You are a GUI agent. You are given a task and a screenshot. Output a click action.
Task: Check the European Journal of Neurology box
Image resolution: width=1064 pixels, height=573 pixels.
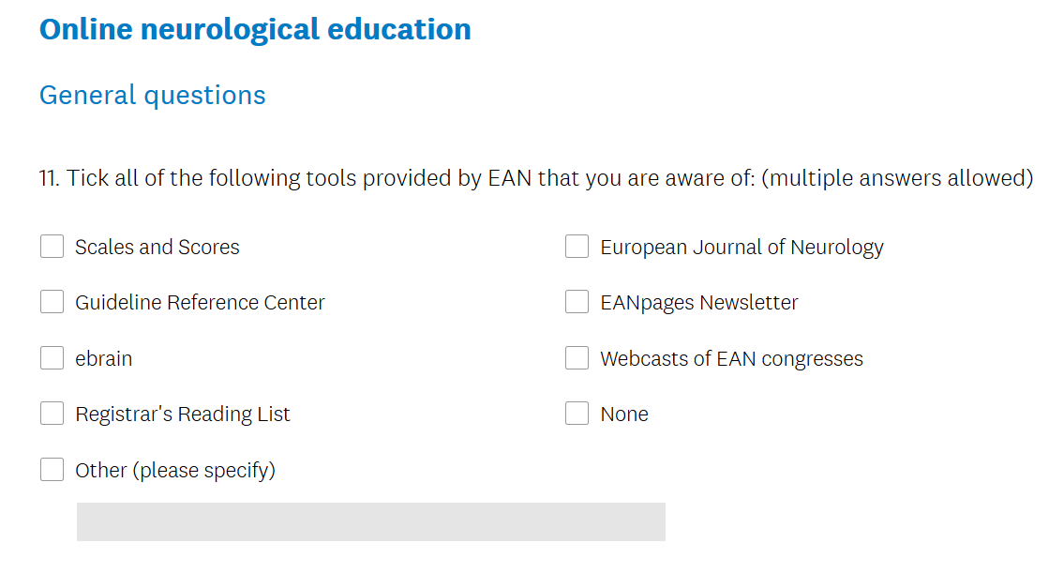(577, 247)
